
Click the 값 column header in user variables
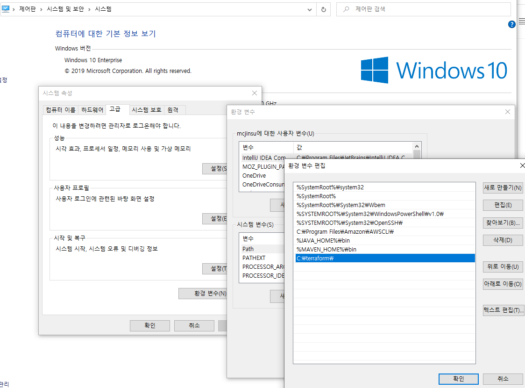tap(353, 147)
